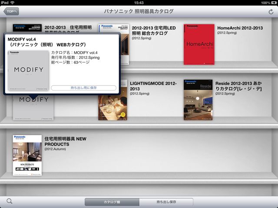The height and width of the screenshot is (208, 278).
Task: Switch to the 持ち出し保存 tab
Action: 166,202
